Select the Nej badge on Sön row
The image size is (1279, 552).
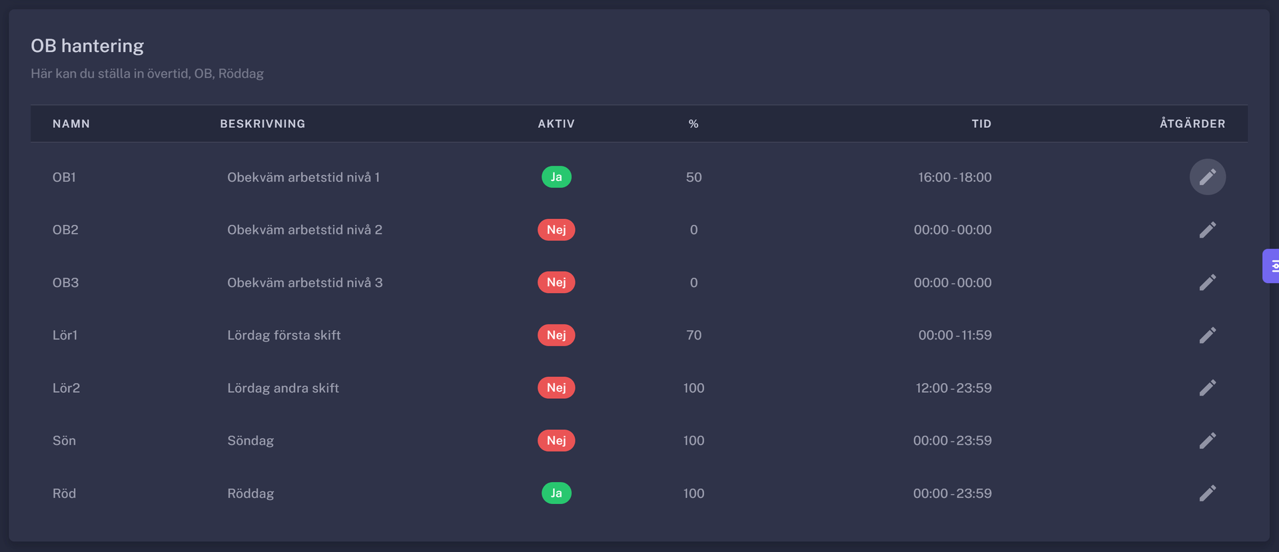[x=556, y=440]
